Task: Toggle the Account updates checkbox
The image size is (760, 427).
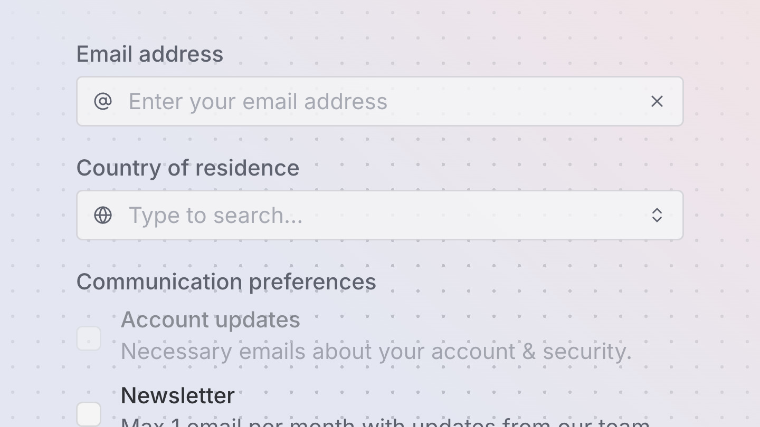Action: point(89,338)
